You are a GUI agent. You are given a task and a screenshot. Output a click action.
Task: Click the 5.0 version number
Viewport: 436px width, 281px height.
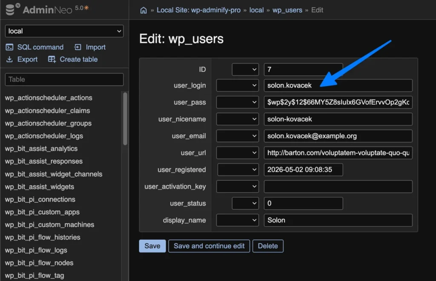pyautogui.click(x=79, y=8)
